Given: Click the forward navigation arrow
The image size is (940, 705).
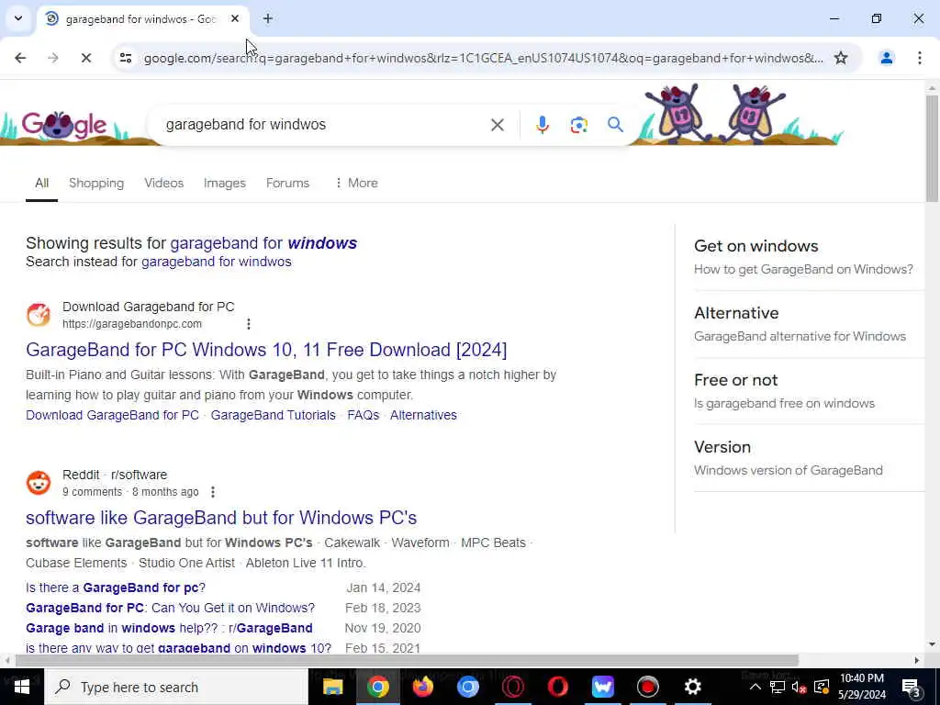Looking at the screenshot, I should click(x=53, y=58).
